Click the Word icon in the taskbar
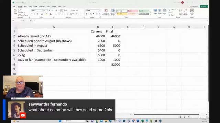The image size is (220, 123). (138, 121)
